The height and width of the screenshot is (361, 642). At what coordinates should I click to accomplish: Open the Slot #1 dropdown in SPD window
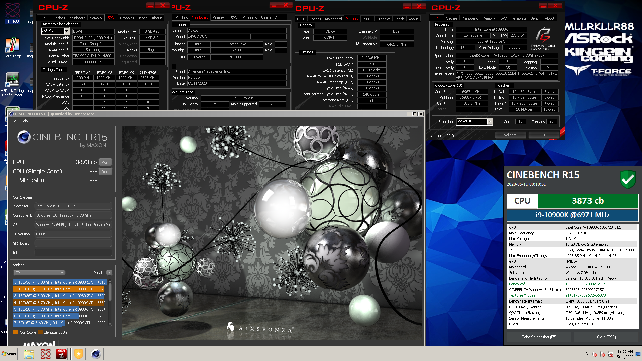[x=66, y=31]
